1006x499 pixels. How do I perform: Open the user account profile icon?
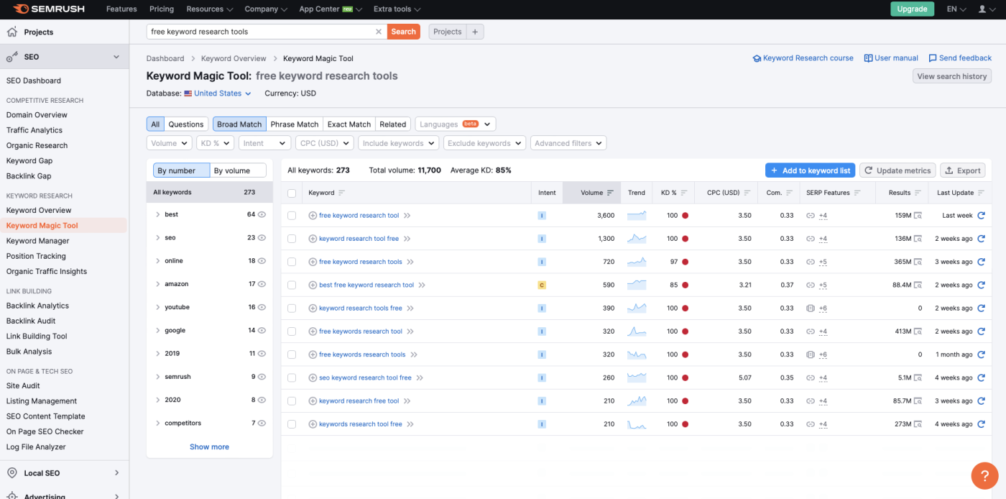click(982, 9)
